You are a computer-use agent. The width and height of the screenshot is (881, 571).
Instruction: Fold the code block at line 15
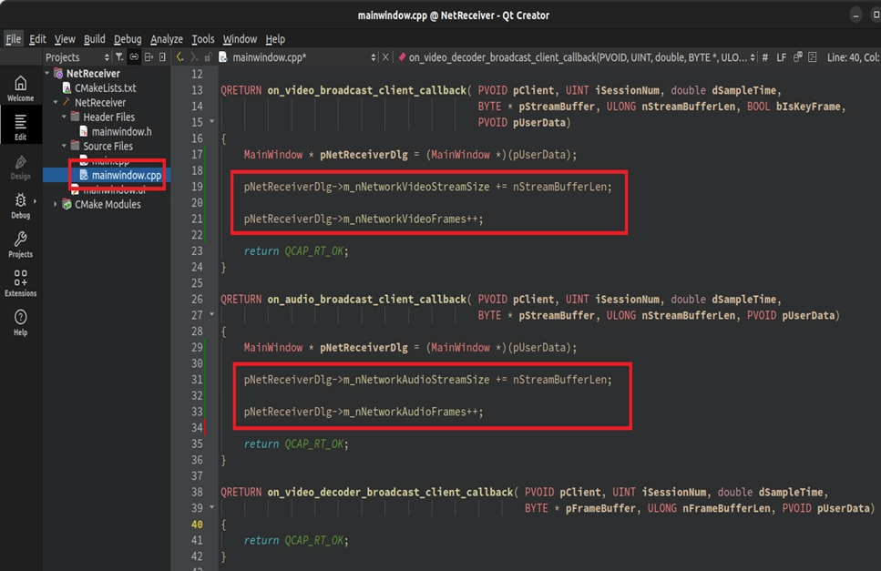pyautogui.click(x=211, y=121)
